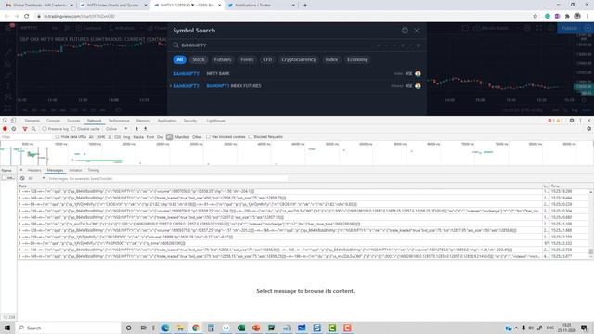
Task: Switch to the Console panel
Action: [54, 121]
